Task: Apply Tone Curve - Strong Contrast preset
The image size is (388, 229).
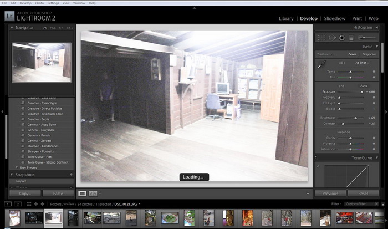Action: [48, 162]
